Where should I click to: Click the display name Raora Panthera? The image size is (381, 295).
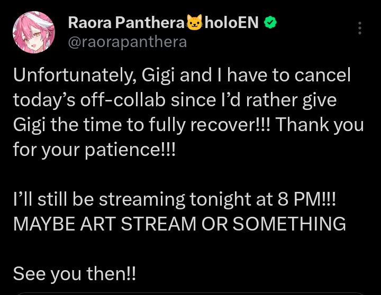(x=126, y=23)
